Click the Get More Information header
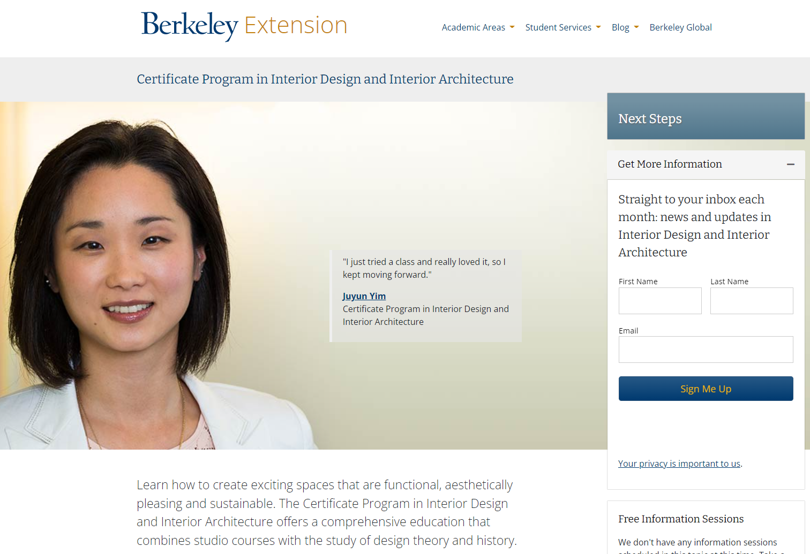This screenshot has height=554, width=810. [670, 164]
